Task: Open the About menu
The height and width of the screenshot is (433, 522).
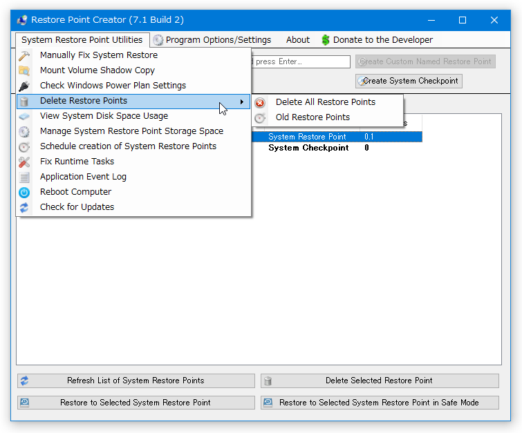Action: tap(297, 40)
